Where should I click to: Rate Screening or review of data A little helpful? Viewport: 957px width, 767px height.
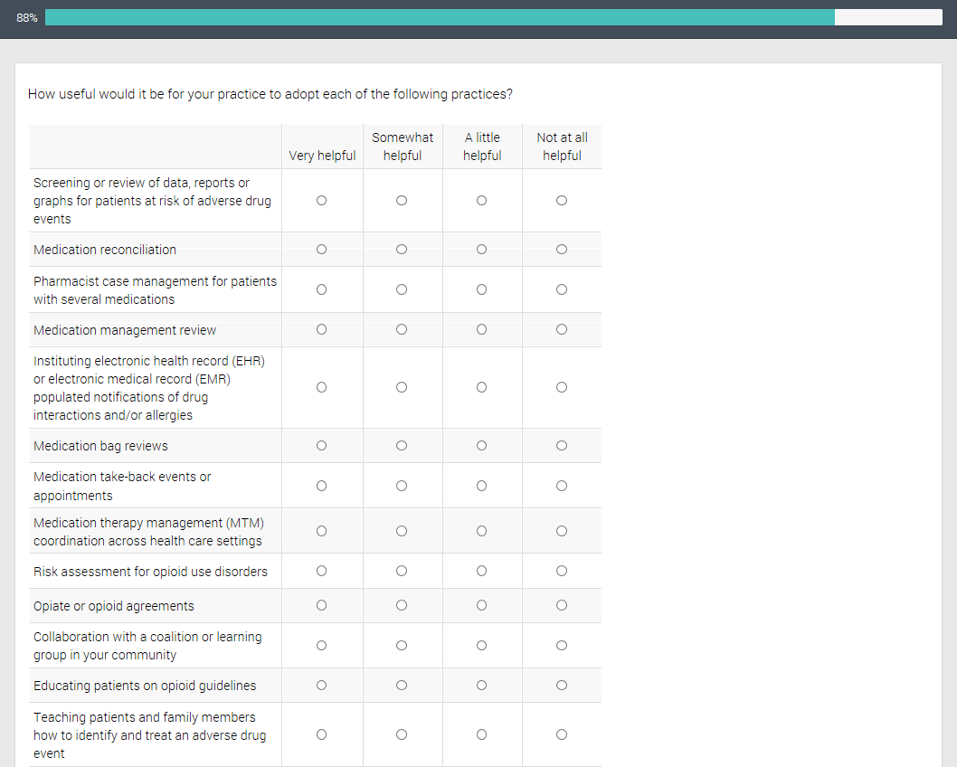(x=481, y=201)
